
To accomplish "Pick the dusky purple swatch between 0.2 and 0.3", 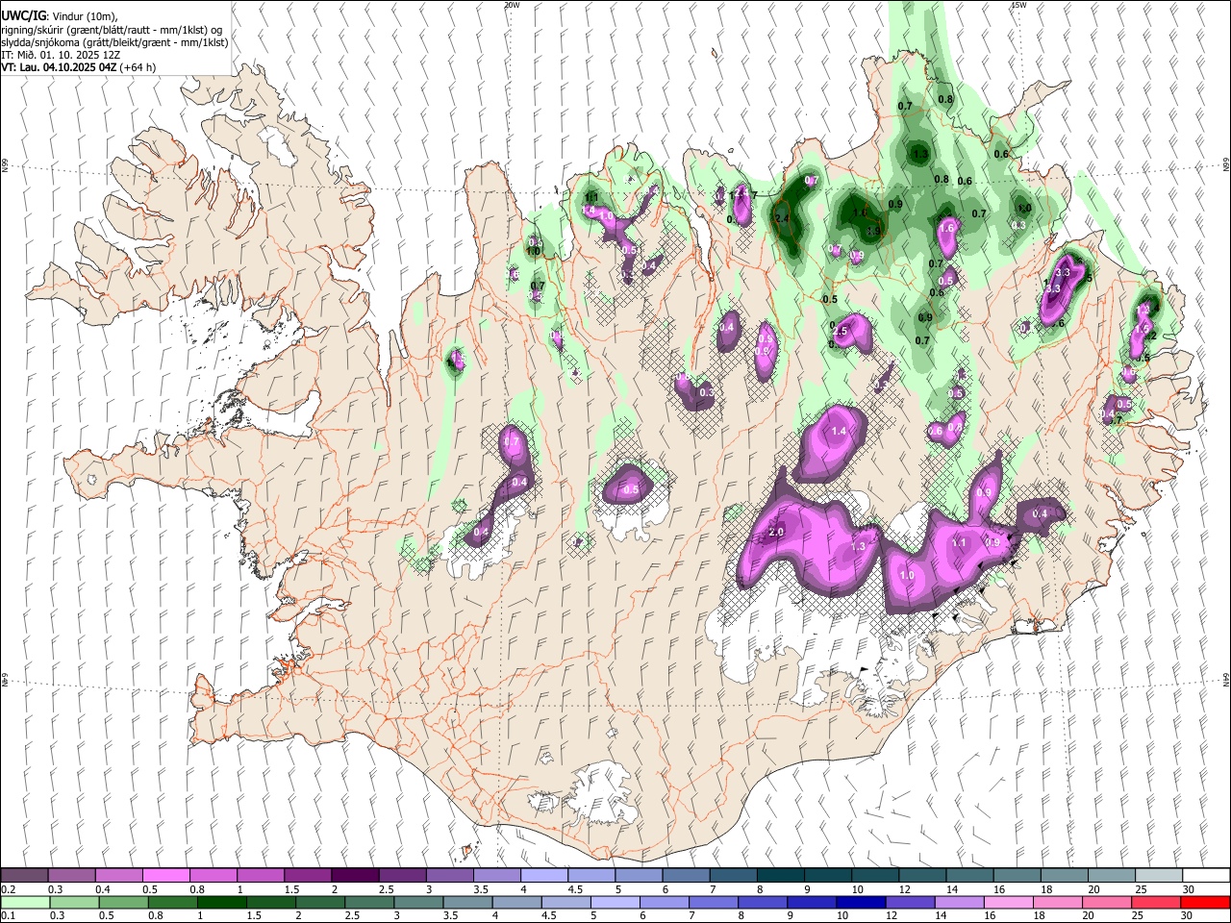I will click(24, 876).
